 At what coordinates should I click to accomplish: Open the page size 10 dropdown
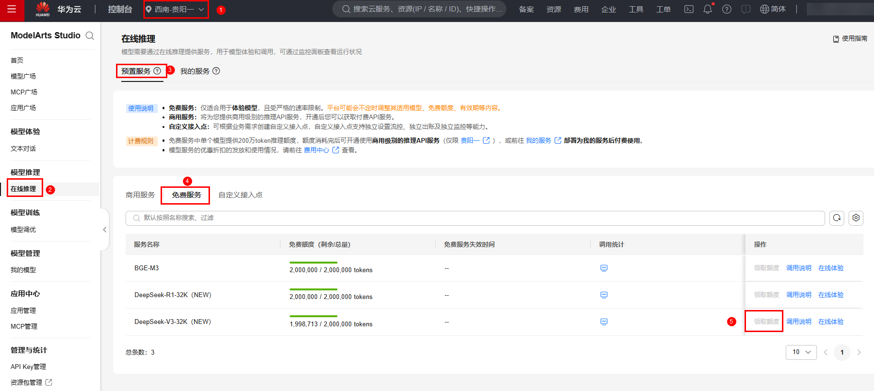[801, 352]
